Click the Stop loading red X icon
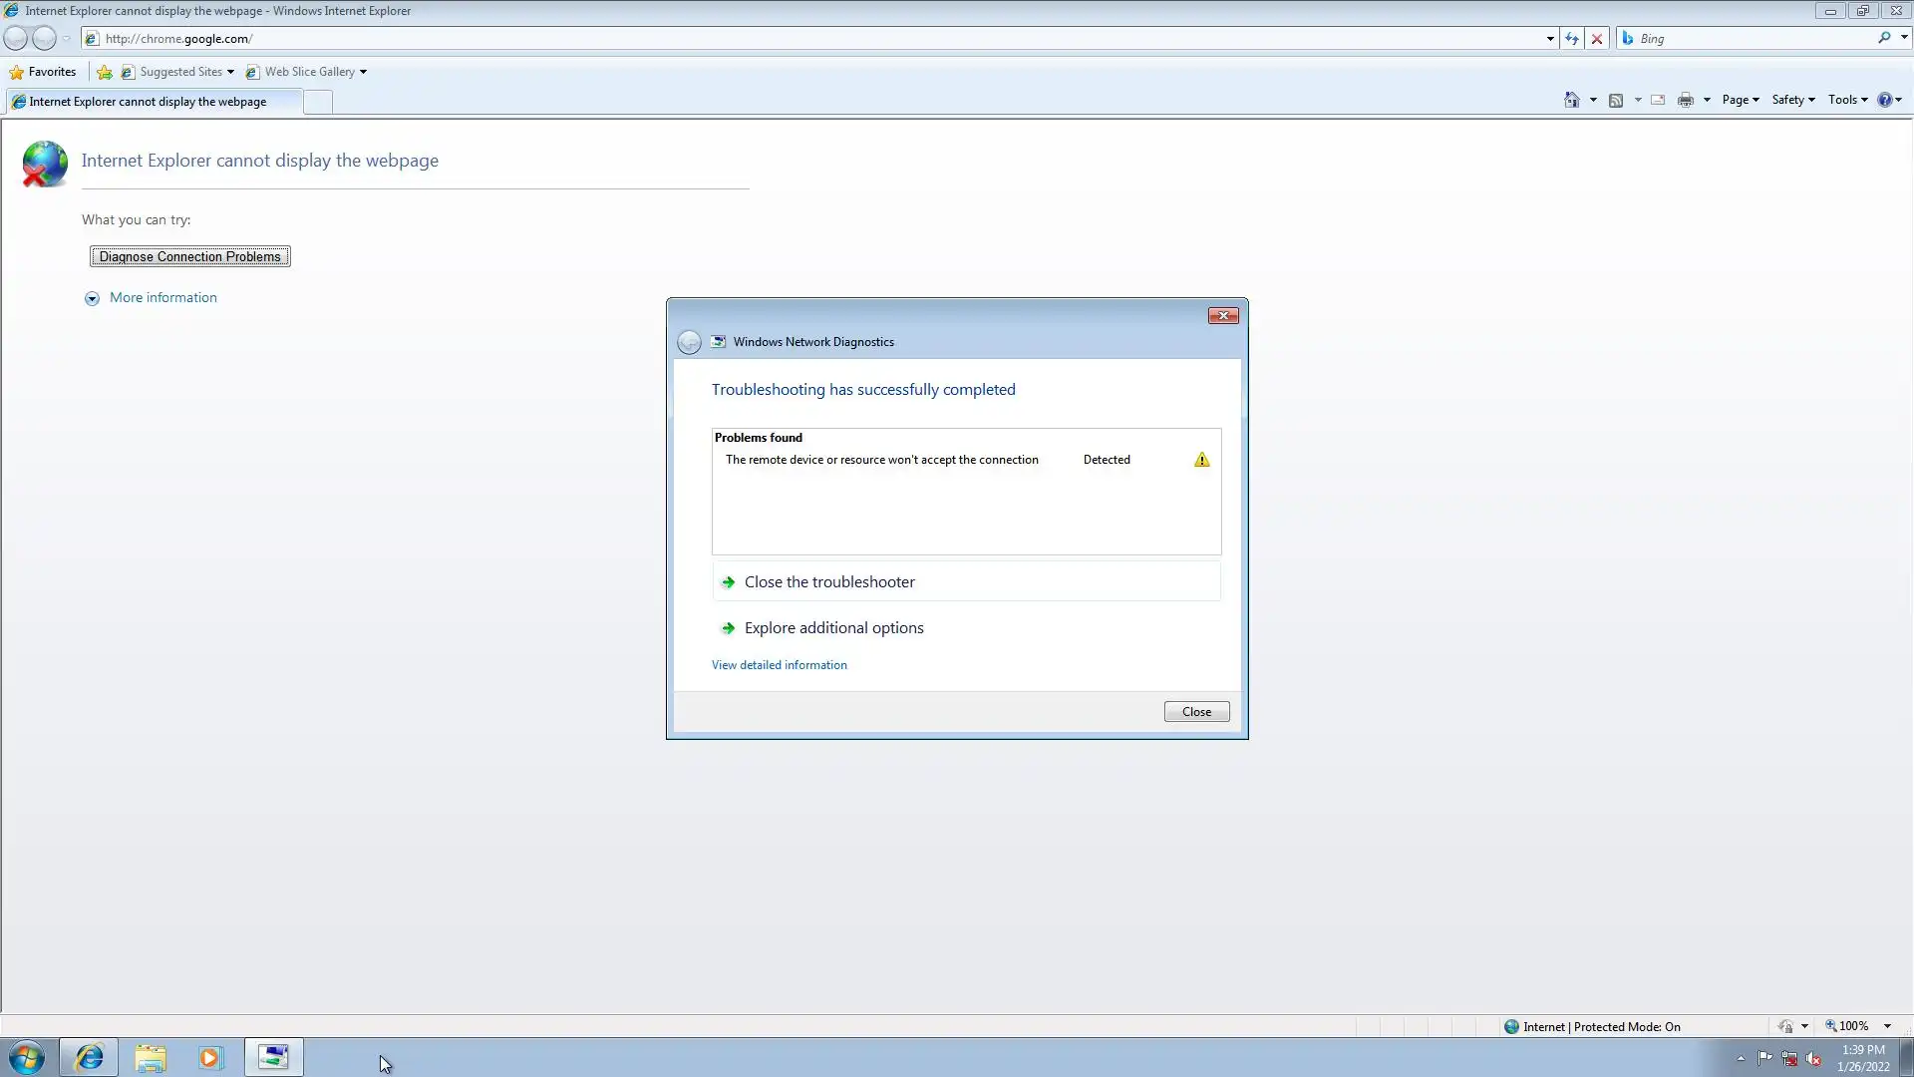1914x1077 pixels. tap(1597, 39)
